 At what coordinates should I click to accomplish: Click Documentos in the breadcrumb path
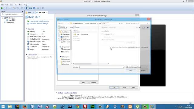pyautogui.click(x=79, y=23)
